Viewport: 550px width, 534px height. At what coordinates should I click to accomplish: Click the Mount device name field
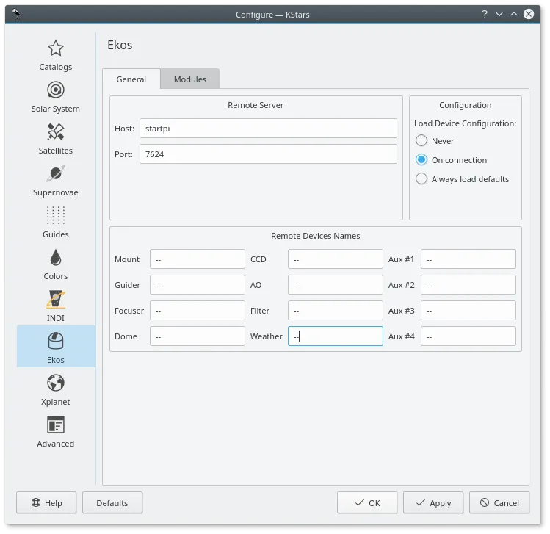[198, 259]
